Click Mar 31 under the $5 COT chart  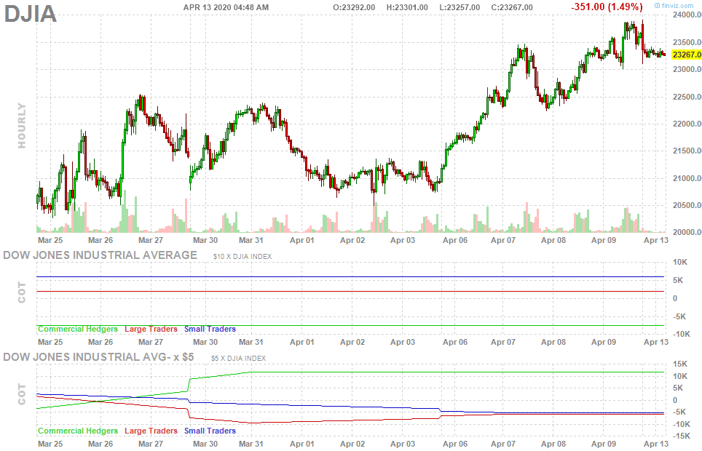pyautogui.click(x=251, y=444)
